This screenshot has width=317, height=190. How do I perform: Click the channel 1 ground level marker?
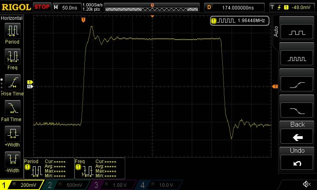(x=30, y=82)
